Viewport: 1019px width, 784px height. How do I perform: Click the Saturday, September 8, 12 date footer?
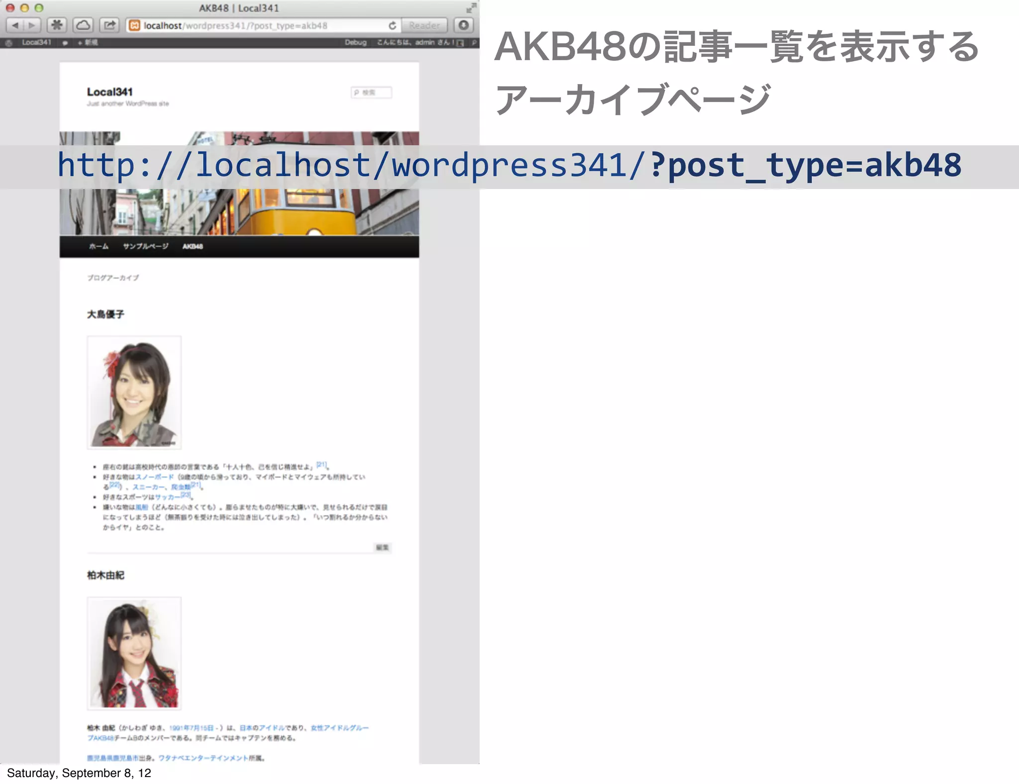(79, 773)
